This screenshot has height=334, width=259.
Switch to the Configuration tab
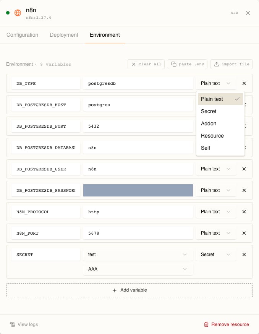tap(23, 35)
